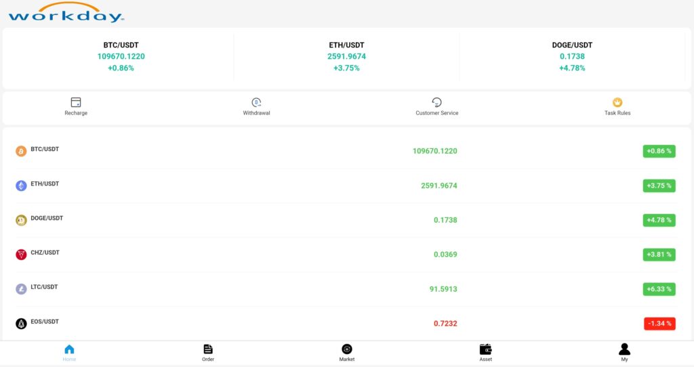
Task: Open the Withdrawal coin icon
Action: (x=256, y=102)
